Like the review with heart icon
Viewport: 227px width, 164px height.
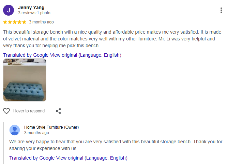[x=6, y=111]
